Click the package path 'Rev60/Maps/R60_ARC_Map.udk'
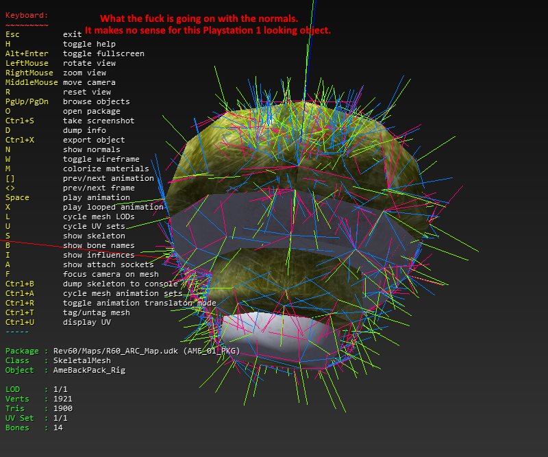This screenshot has height=457, width=548. (115, 351)
